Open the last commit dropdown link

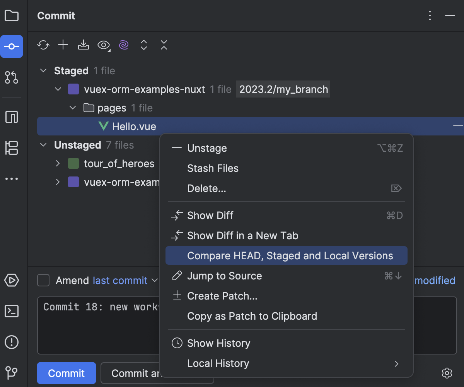click(125, 281)
